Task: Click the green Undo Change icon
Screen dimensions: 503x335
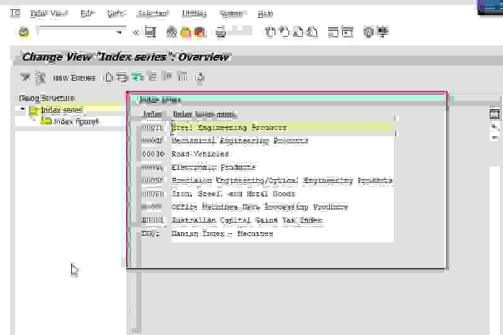Action: coord(137,77)
